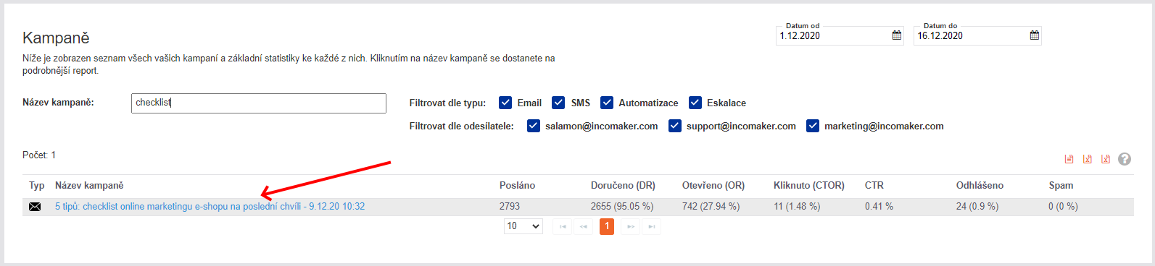Uncheck the Email type filter
The width and height of the screenshot is (1155, 266).
[x=505, y=103]
